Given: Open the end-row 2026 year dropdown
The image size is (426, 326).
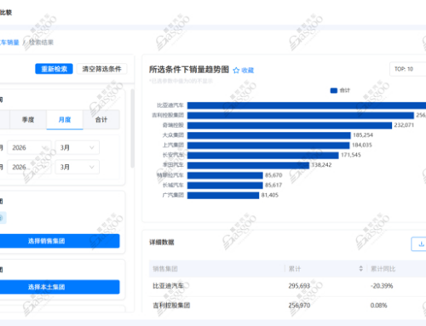Looking at the screenshot, I should [29, 167].
